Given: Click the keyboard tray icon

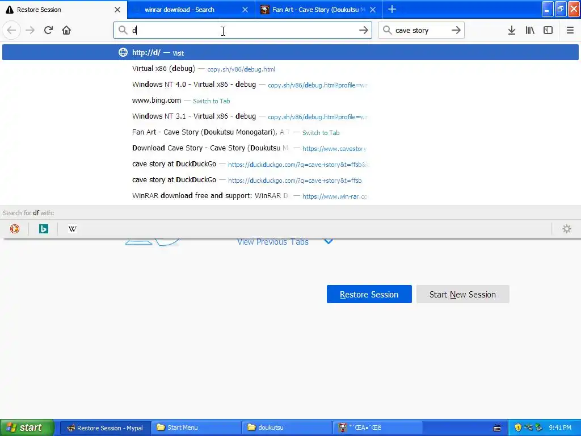Looking at the screenshot, I should point(497,428).
